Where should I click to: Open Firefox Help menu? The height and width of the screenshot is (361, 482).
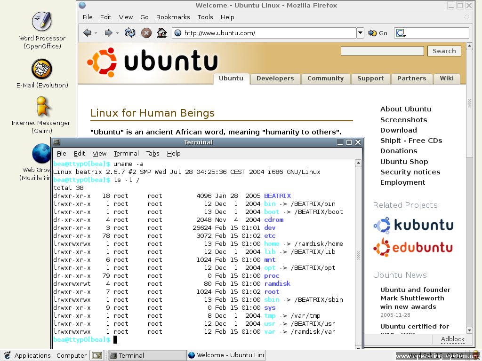pos(227,17)
